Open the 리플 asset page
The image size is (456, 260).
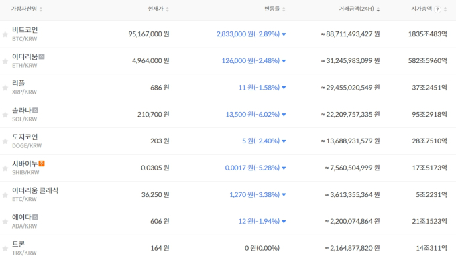[18, 83]
